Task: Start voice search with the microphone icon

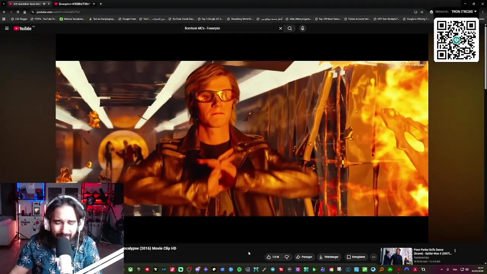Action: point(302,28)
